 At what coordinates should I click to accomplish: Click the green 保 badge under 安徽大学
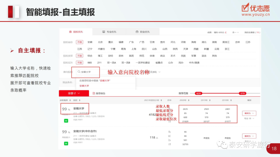(x=66, y=121)
